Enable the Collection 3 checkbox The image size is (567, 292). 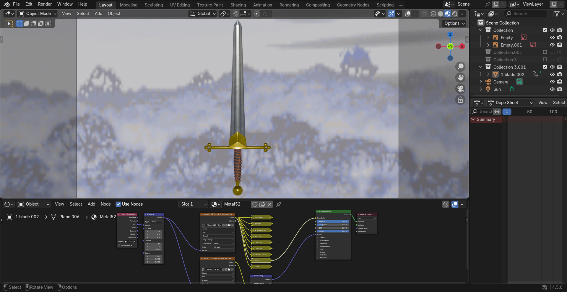pyautogui.click(x=545, y=60)
